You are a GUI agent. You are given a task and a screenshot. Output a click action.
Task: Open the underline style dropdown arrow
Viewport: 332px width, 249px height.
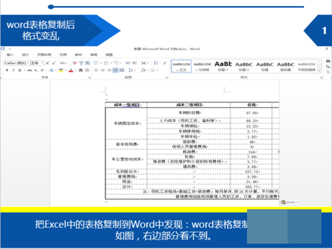[25, 70]
